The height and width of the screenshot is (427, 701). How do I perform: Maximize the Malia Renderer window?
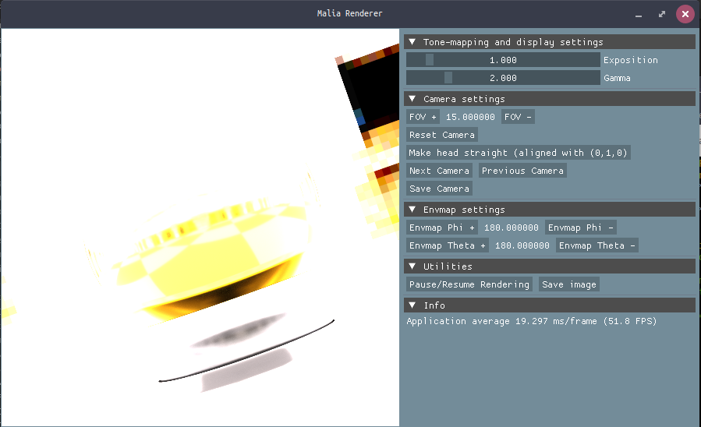pyautogui.click(x=662, y=14)
